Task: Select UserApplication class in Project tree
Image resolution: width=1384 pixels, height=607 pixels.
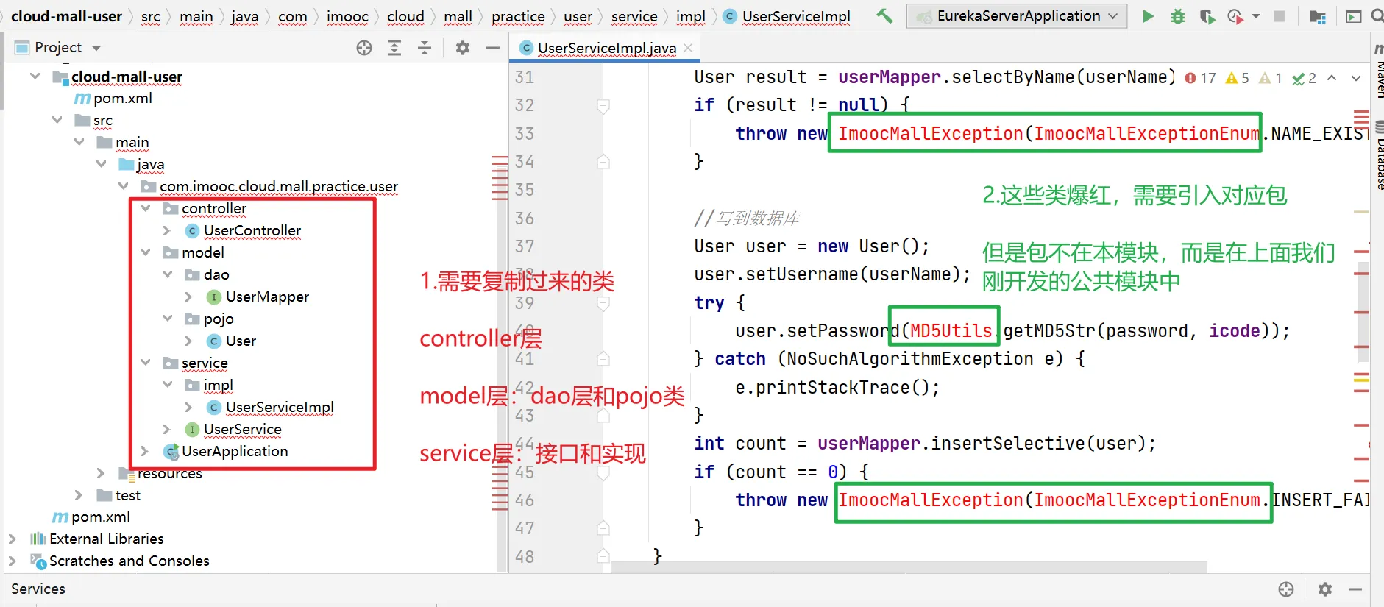Action: pyautogui.click(x=235, y=451)
